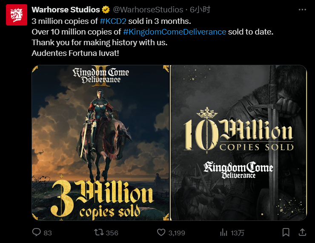This screenshot has height=243, width=315.
Task: Like the tweet with heart icon
Action: pyautogui.click(x=161, y=232)
